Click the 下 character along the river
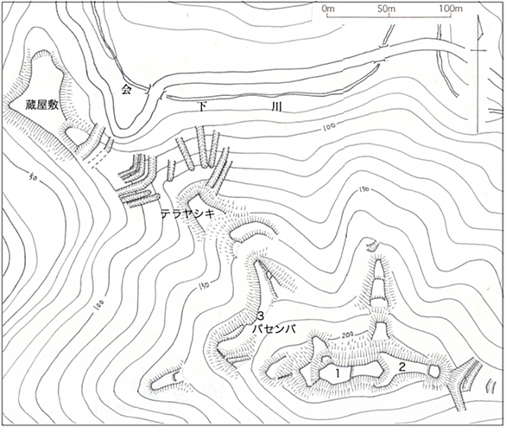 pyautogui.click(x=202, y=106)
